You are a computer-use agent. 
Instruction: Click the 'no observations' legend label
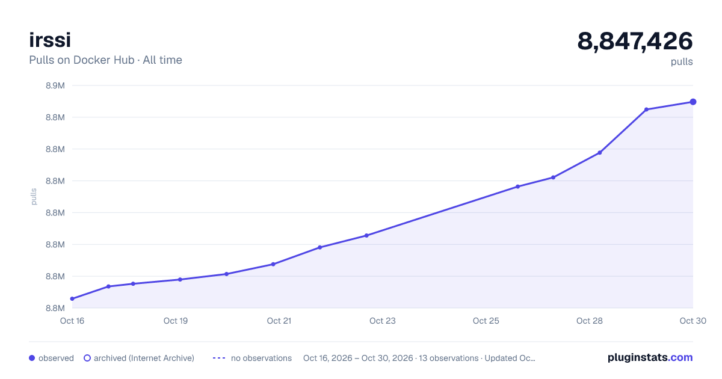tap(261, 358)
